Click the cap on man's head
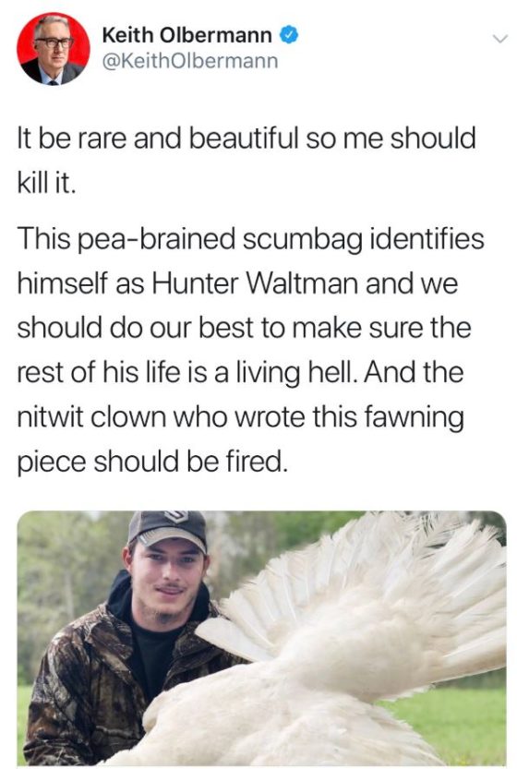517x769 pixels. (x=167, y=530)
